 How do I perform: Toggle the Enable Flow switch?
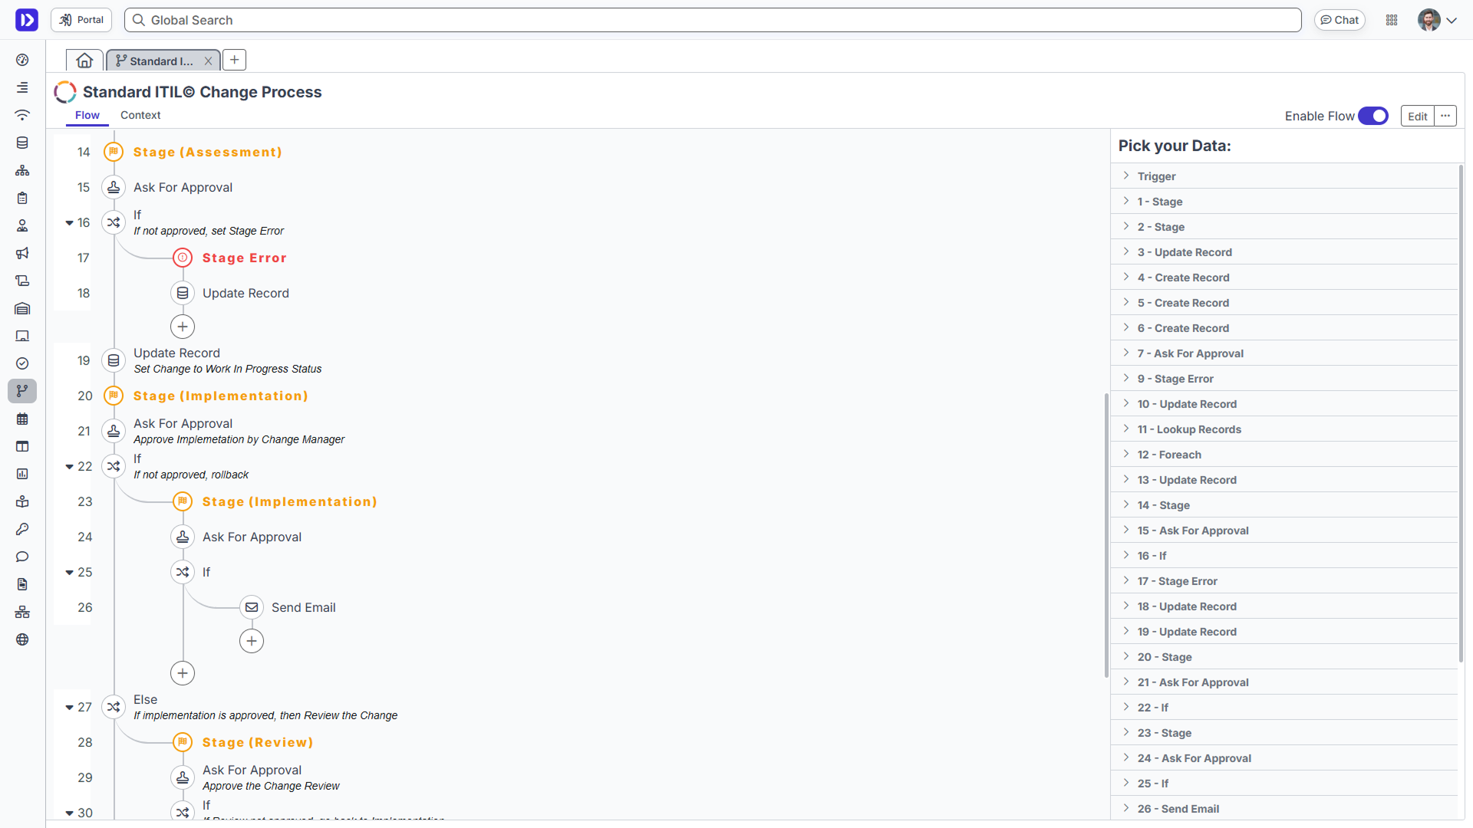(x=1372, y=116)
